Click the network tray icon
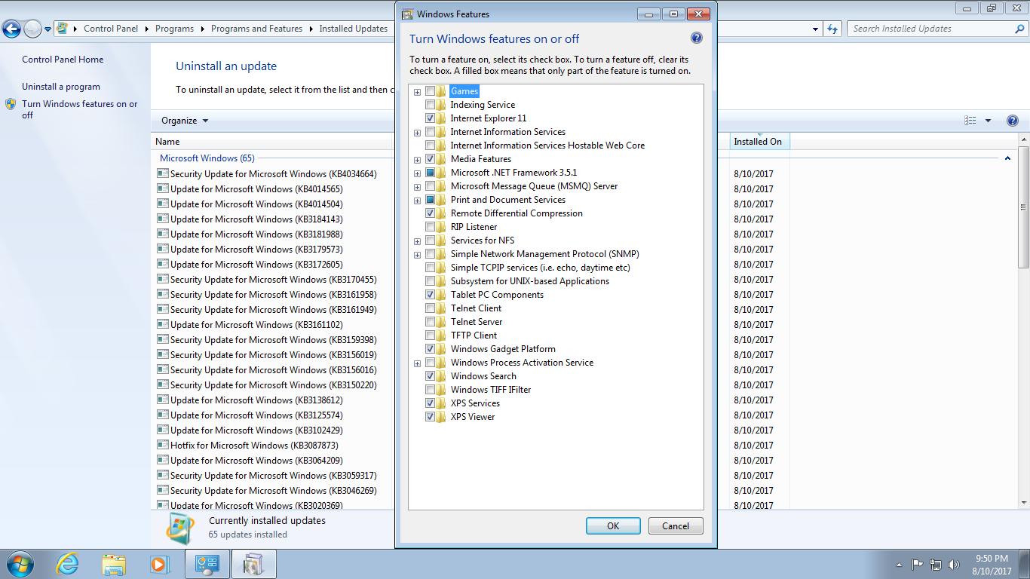1030x579 pixels. (936, 564)
